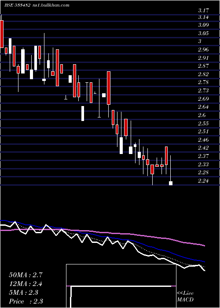Click the 2.28 price axis label

pos(203,172)
